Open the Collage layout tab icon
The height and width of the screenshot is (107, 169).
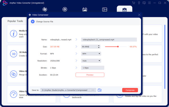click(104, 10)
